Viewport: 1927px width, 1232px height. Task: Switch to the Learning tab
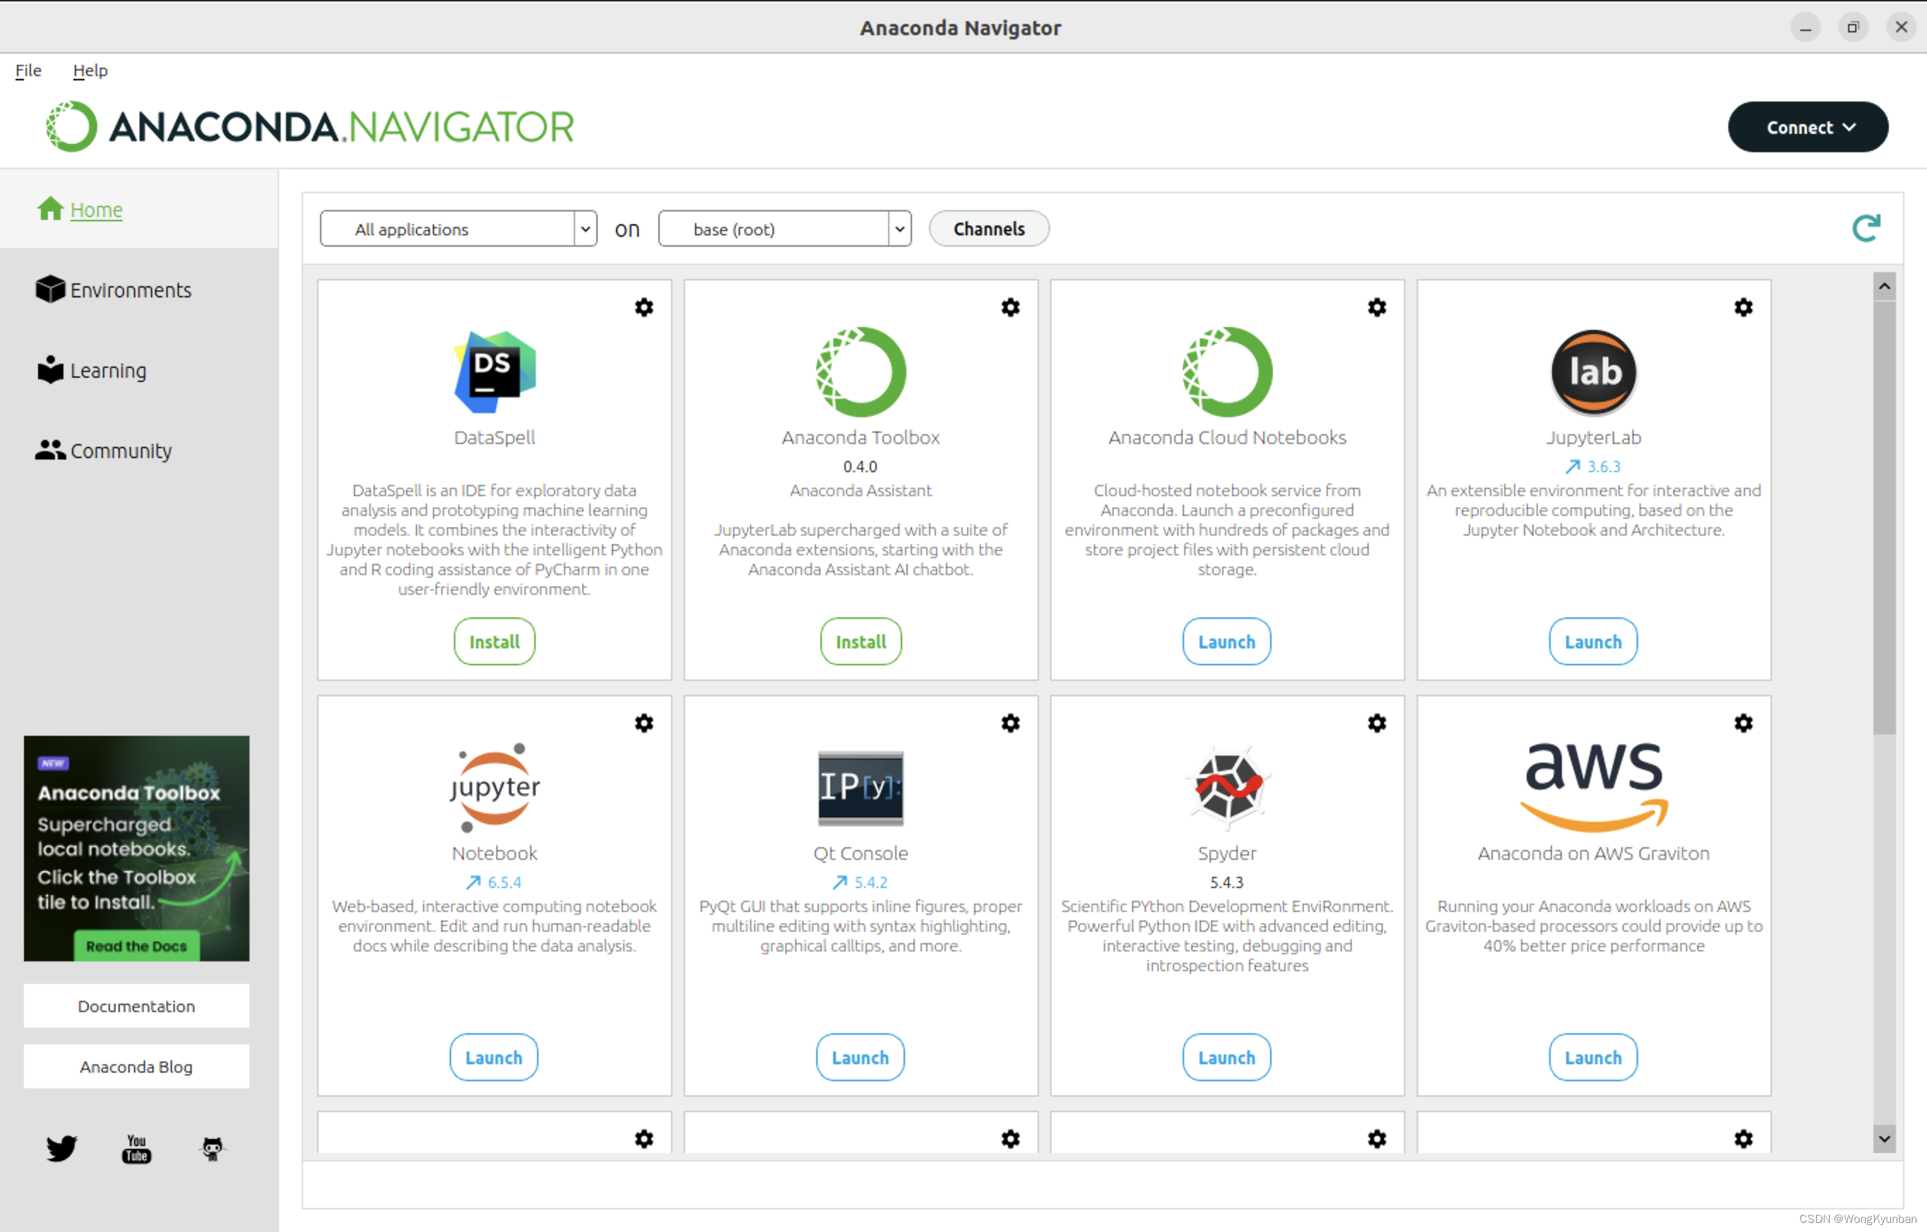[x=109, y=371]
